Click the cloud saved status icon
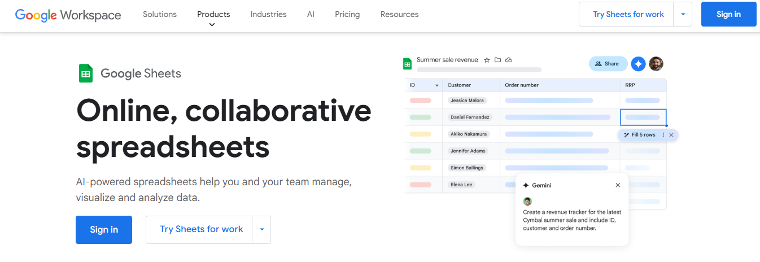The width and height of the screenshot is (760, 262). pos(508,60)
